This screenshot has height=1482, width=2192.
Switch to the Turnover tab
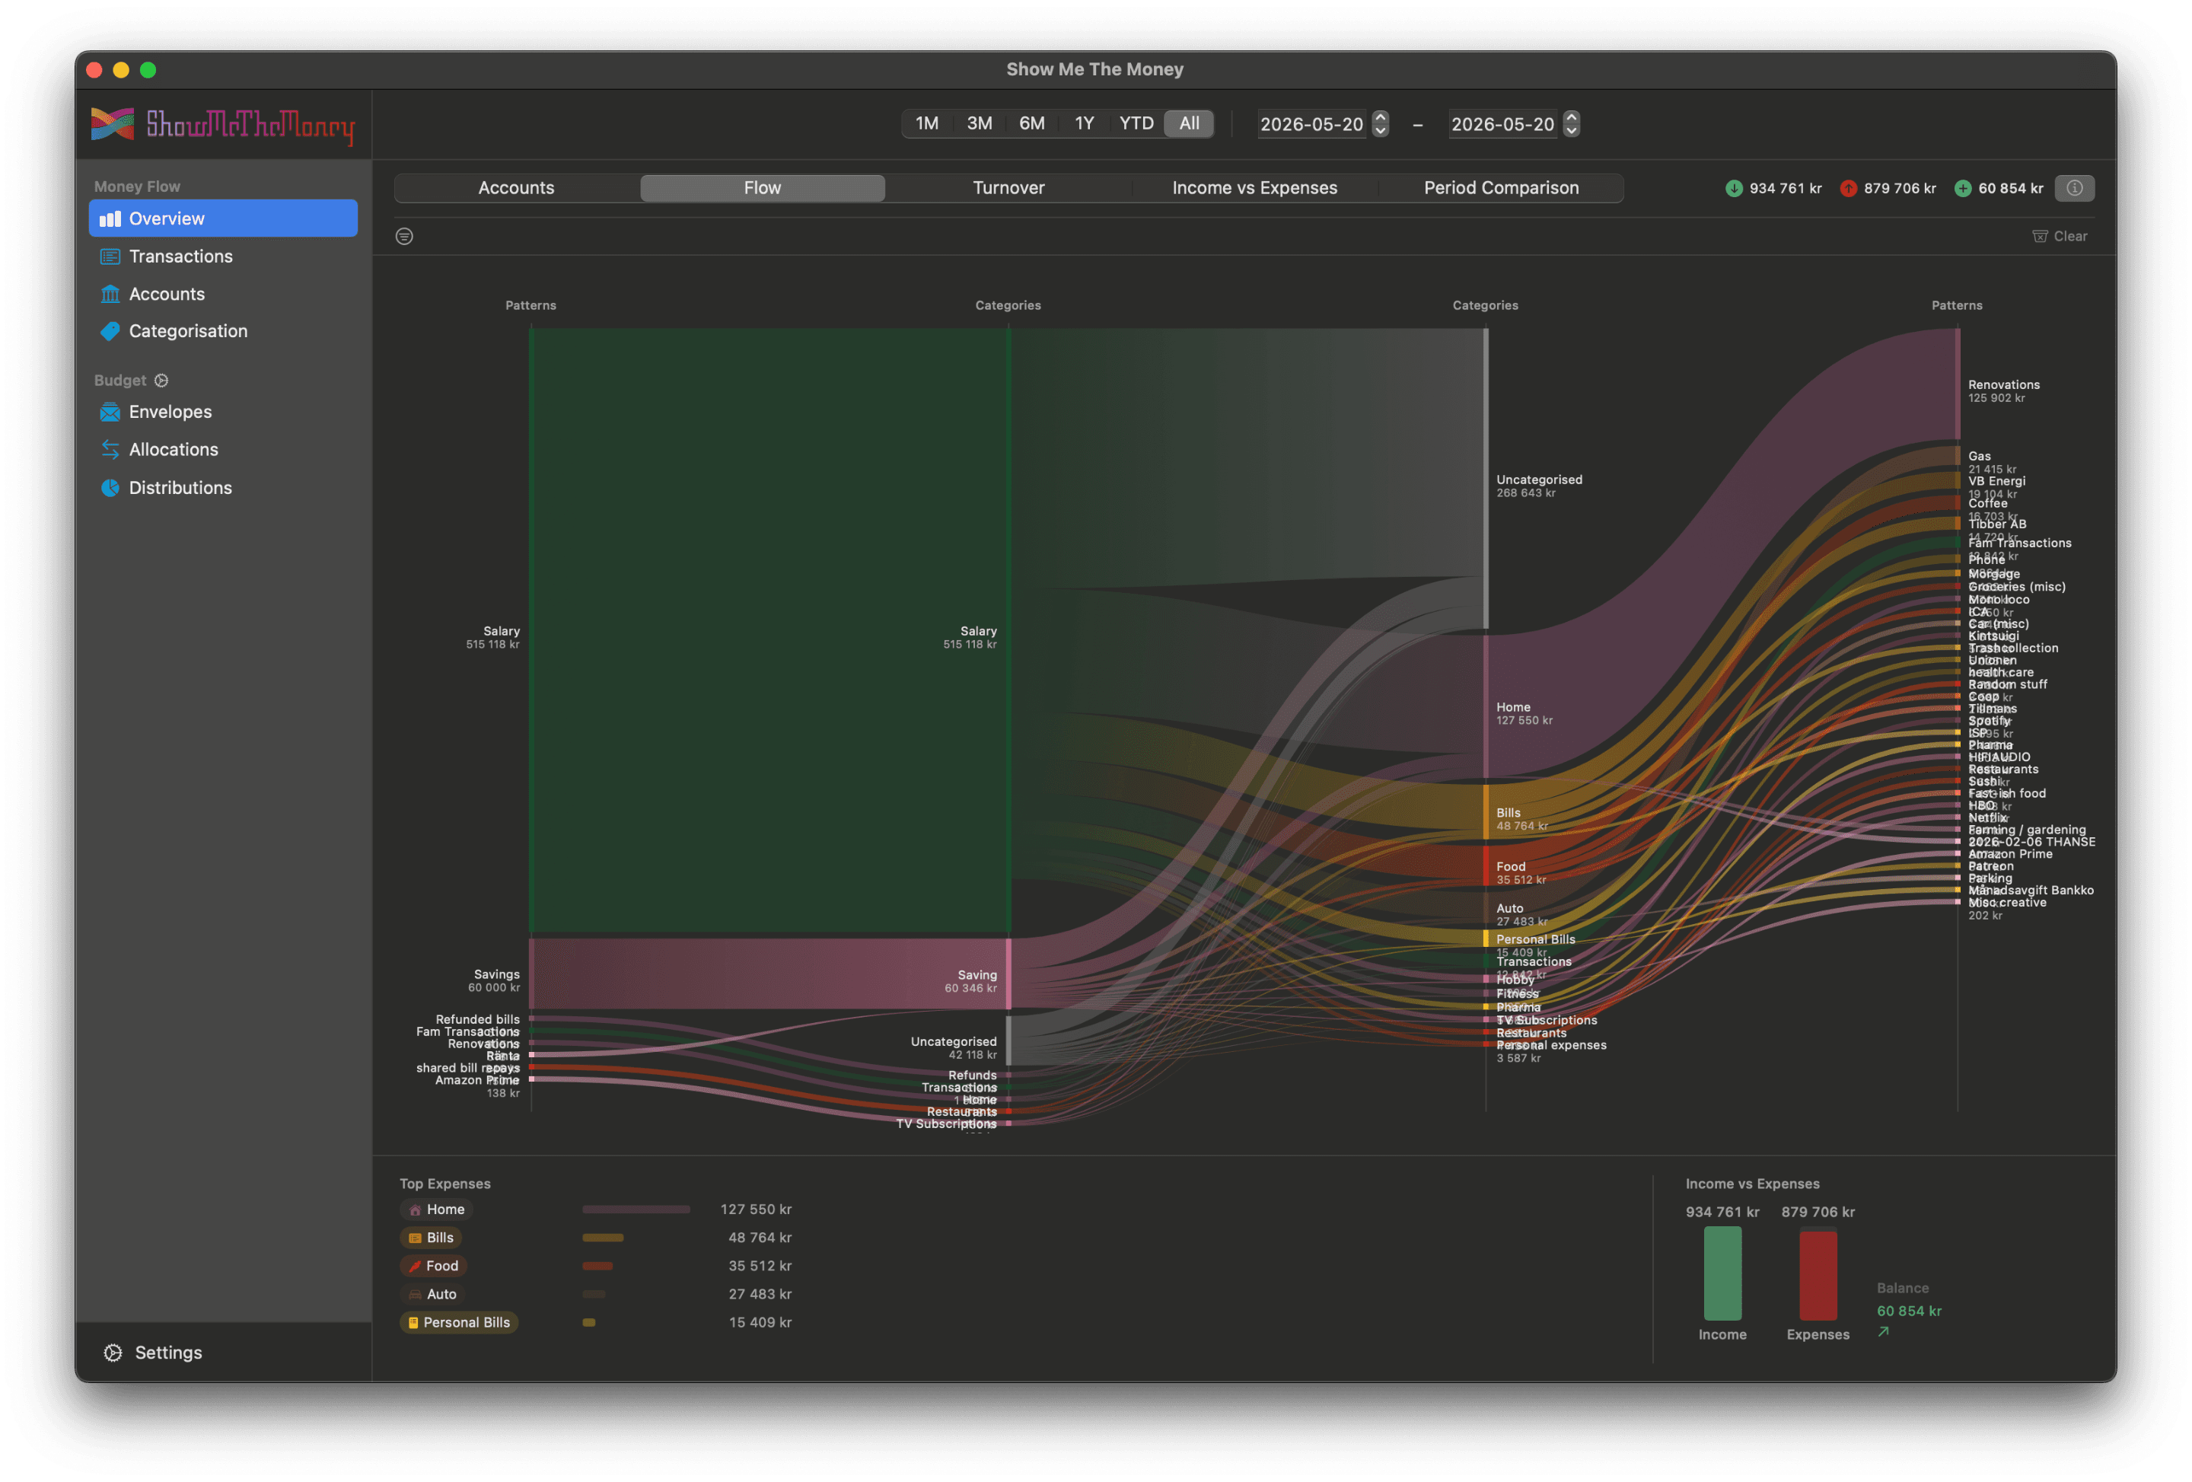click(x=1008, y=188)
